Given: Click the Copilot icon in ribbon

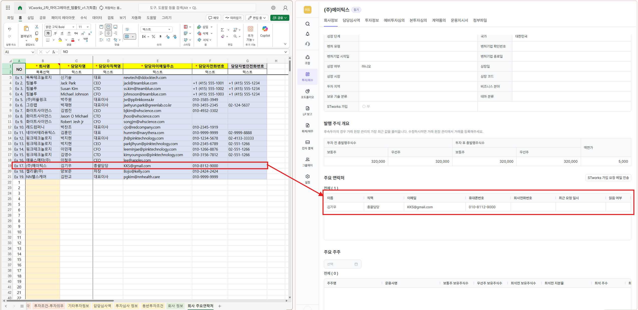Looking at the screenshot, I should coord(265,29).
